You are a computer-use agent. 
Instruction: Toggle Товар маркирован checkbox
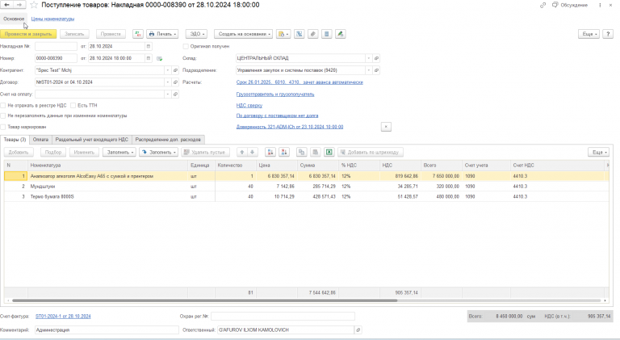tap(3, 127)
